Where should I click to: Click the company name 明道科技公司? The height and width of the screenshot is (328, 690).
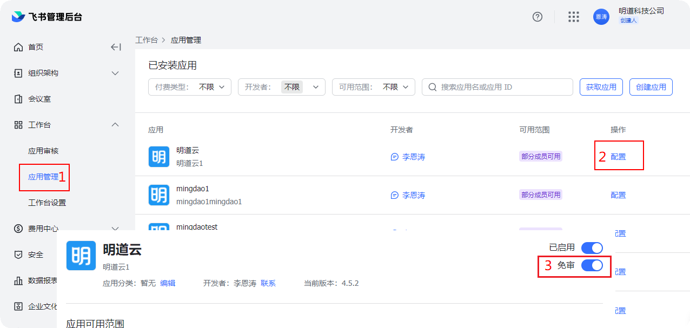(x=641, y=11)
